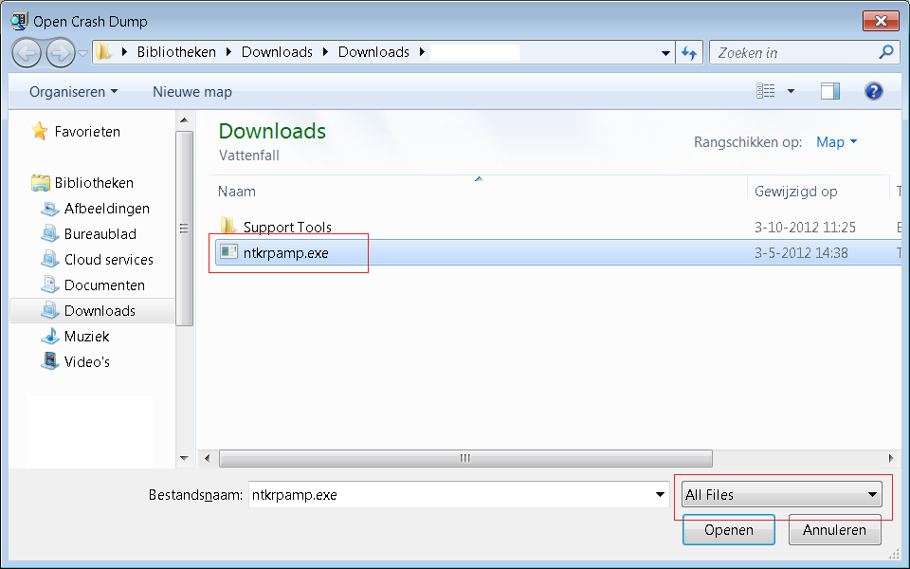This screenshot has height=569, width=910.
Task: Click the Back navigation arrow
Action: coord(27,52)
